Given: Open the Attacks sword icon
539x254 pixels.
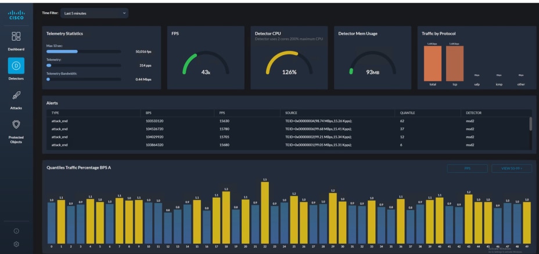Looking at the screenshot, I should (16, 95).
